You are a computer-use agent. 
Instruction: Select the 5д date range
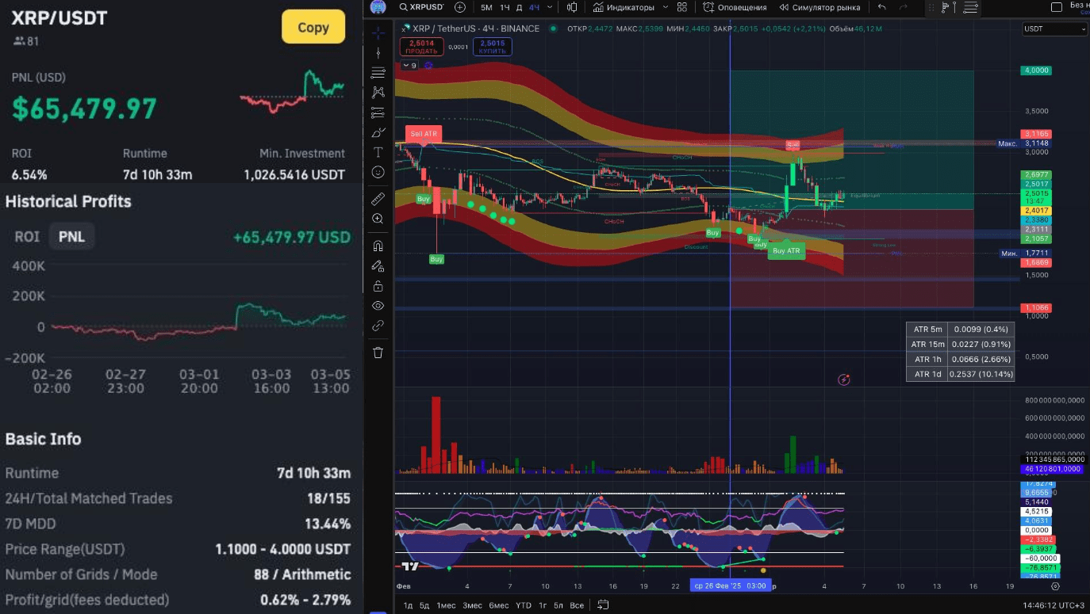(424, 605)
